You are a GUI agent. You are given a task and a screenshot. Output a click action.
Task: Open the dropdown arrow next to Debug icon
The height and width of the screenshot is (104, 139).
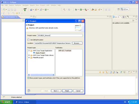pos(78,10)
